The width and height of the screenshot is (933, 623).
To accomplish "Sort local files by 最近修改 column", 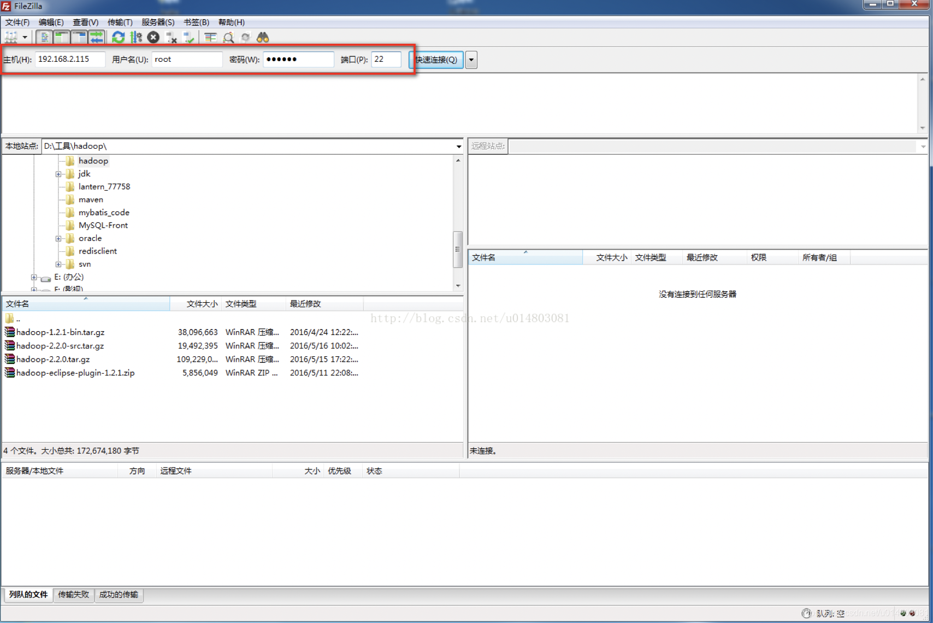I will (x=324, y=304).
